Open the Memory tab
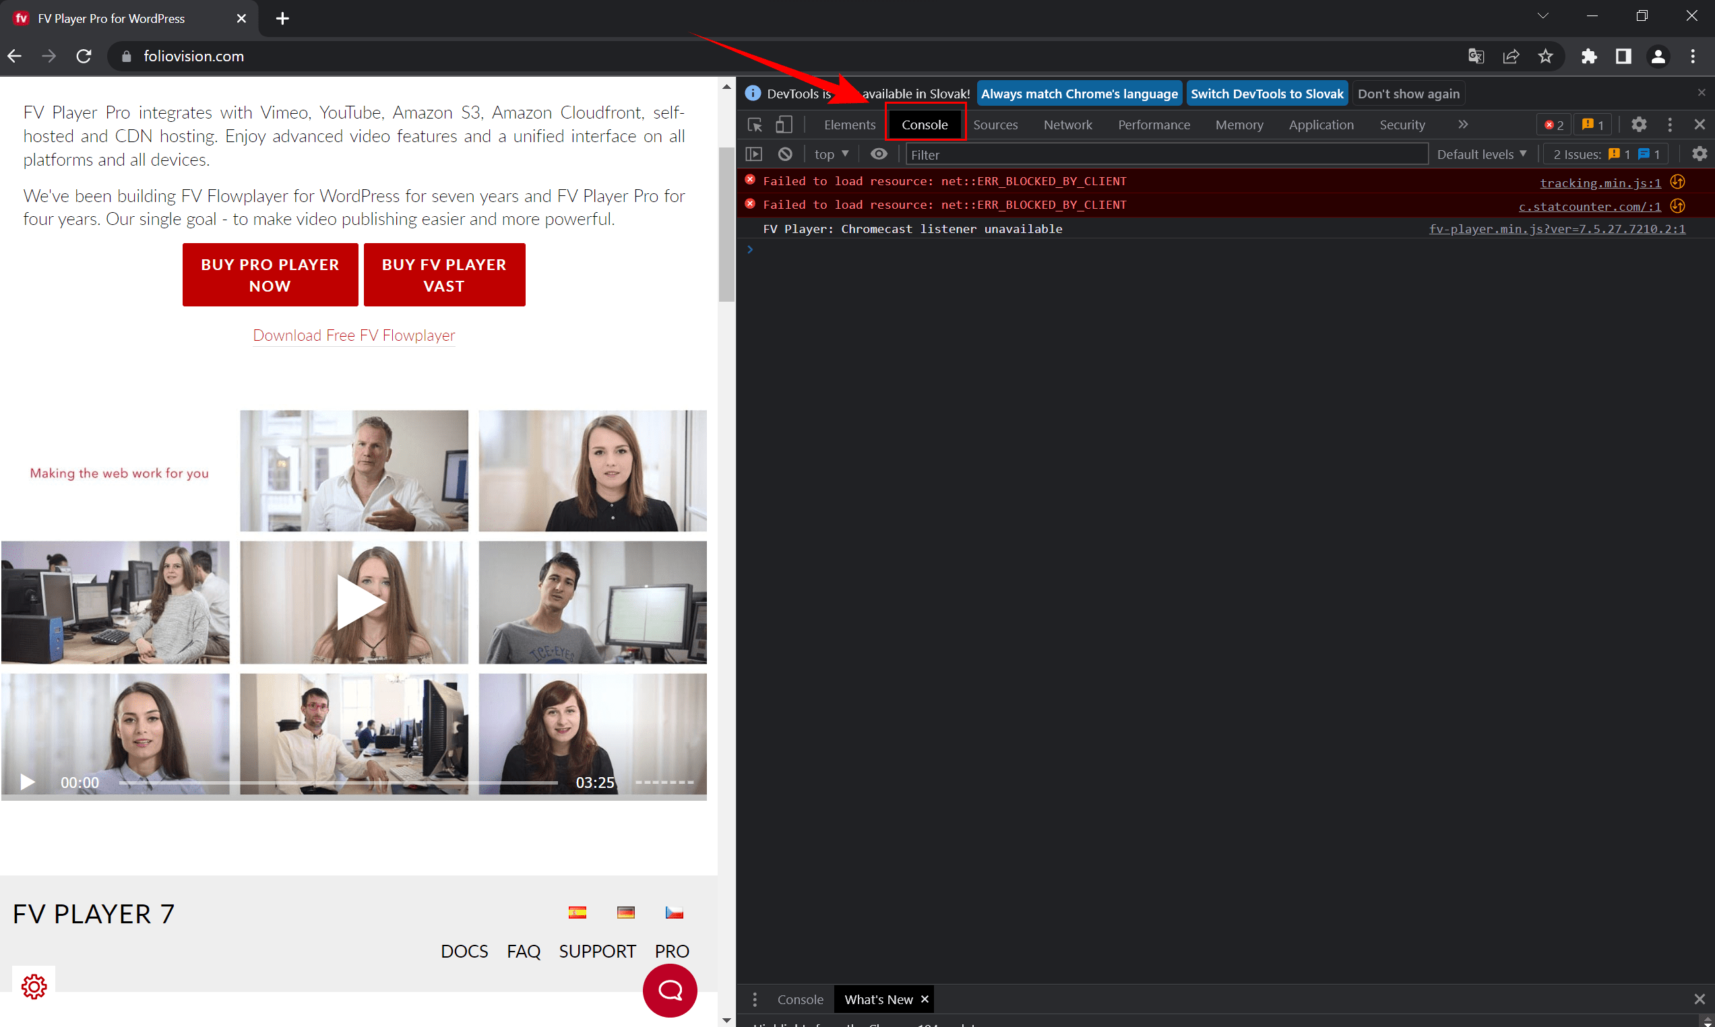This screenshot has height=1027, width=1715. coord(1239,125)
